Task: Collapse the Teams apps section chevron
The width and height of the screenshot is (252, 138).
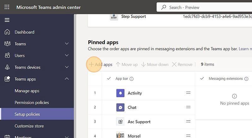Action: pos(67,79)
